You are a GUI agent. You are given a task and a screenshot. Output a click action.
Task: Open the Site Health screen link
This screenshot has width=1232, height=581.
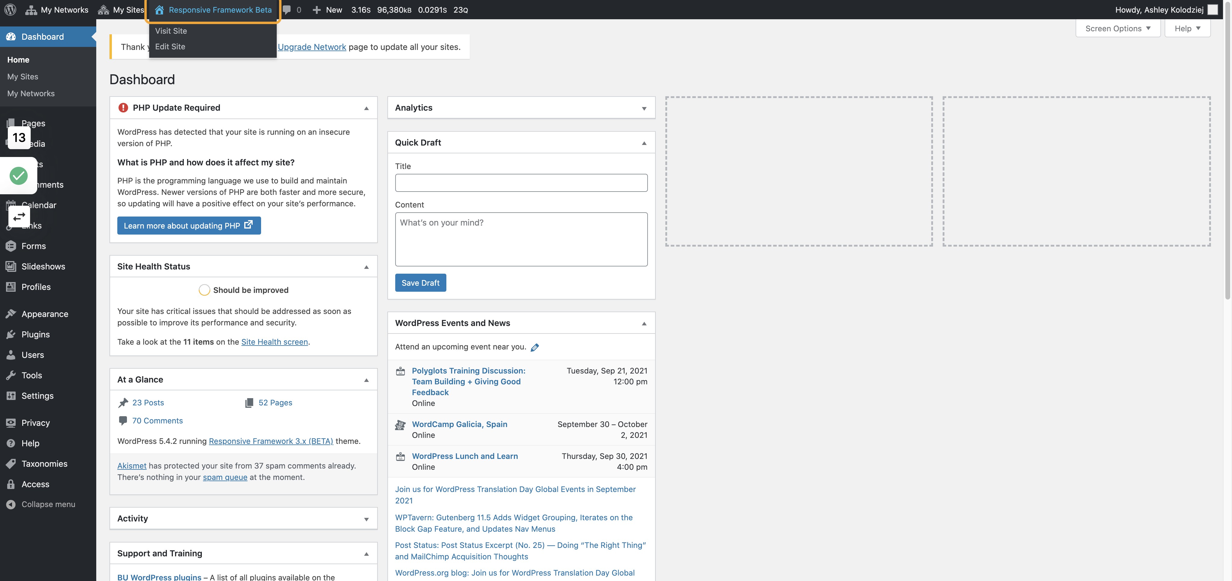(275, 342)
